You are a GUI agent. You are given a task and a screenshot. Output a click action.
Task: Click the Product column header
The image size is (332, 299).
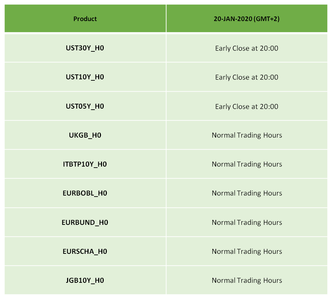click(85, 19)
